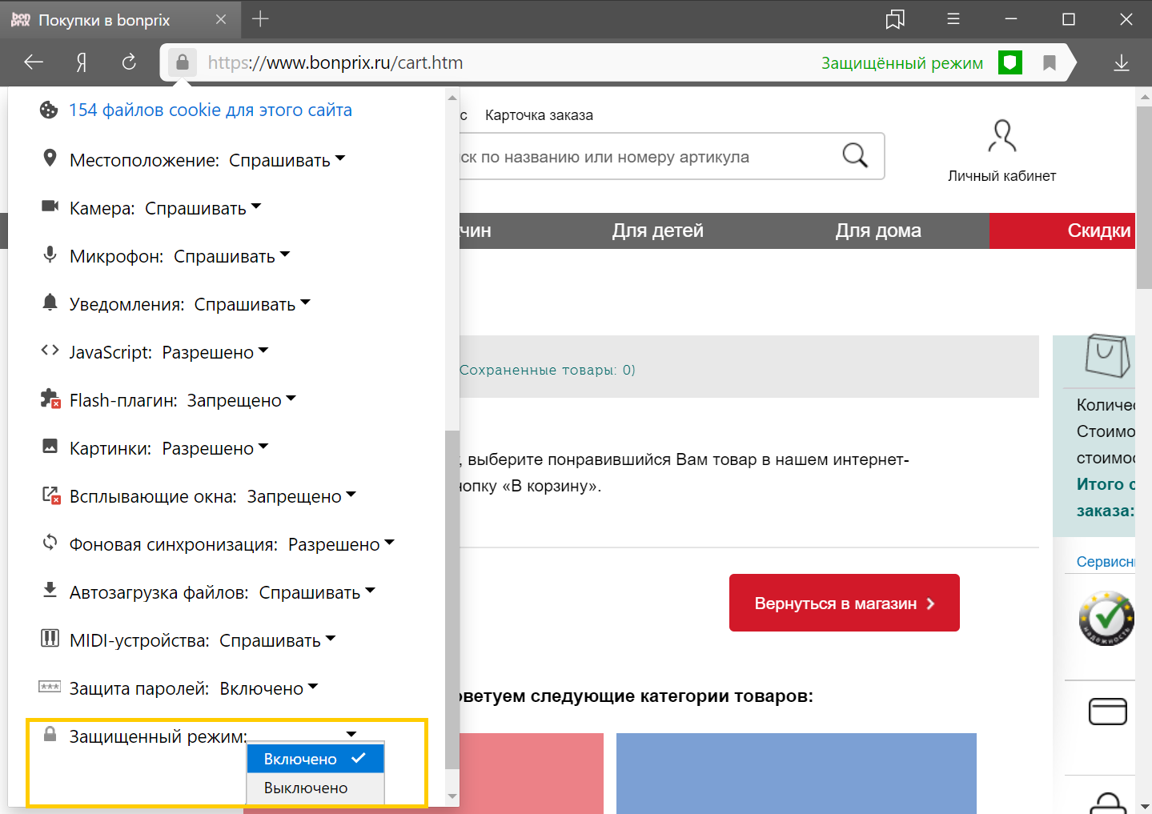Expand Камера Спрашивать dropdown
This screenshot has width=1152, height=814.
tap(203, 208)
